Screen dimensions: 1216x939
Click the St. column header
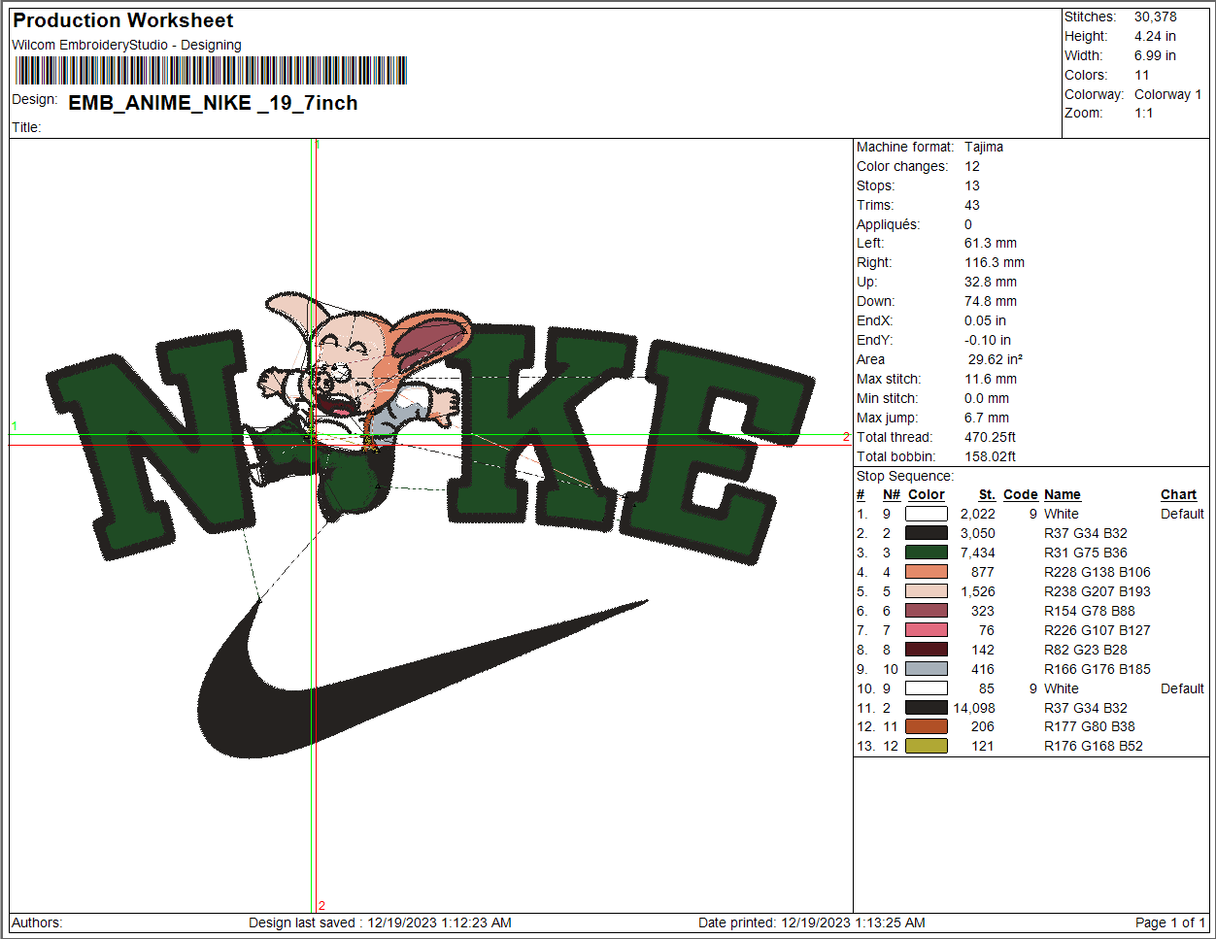987,494
